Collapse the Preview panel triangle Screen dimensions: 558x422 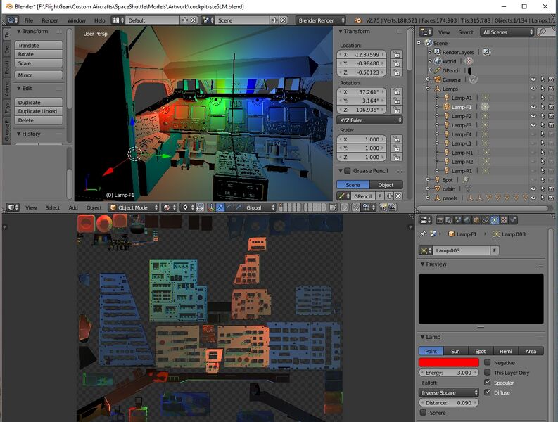423,264
